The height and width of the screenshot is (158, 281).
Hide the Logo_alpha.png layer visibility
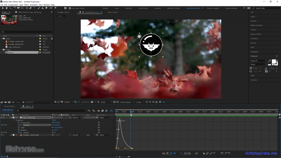2,117
